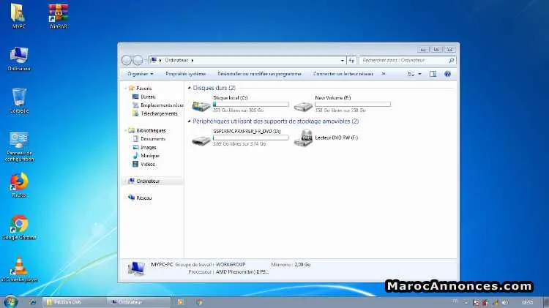Open the Help question mark icon
This screenshot has width=549, height=308.
(x=447, y=74)
